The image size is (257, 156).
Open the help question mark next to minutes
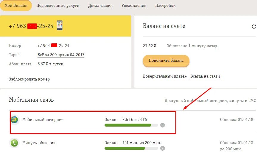162,148
